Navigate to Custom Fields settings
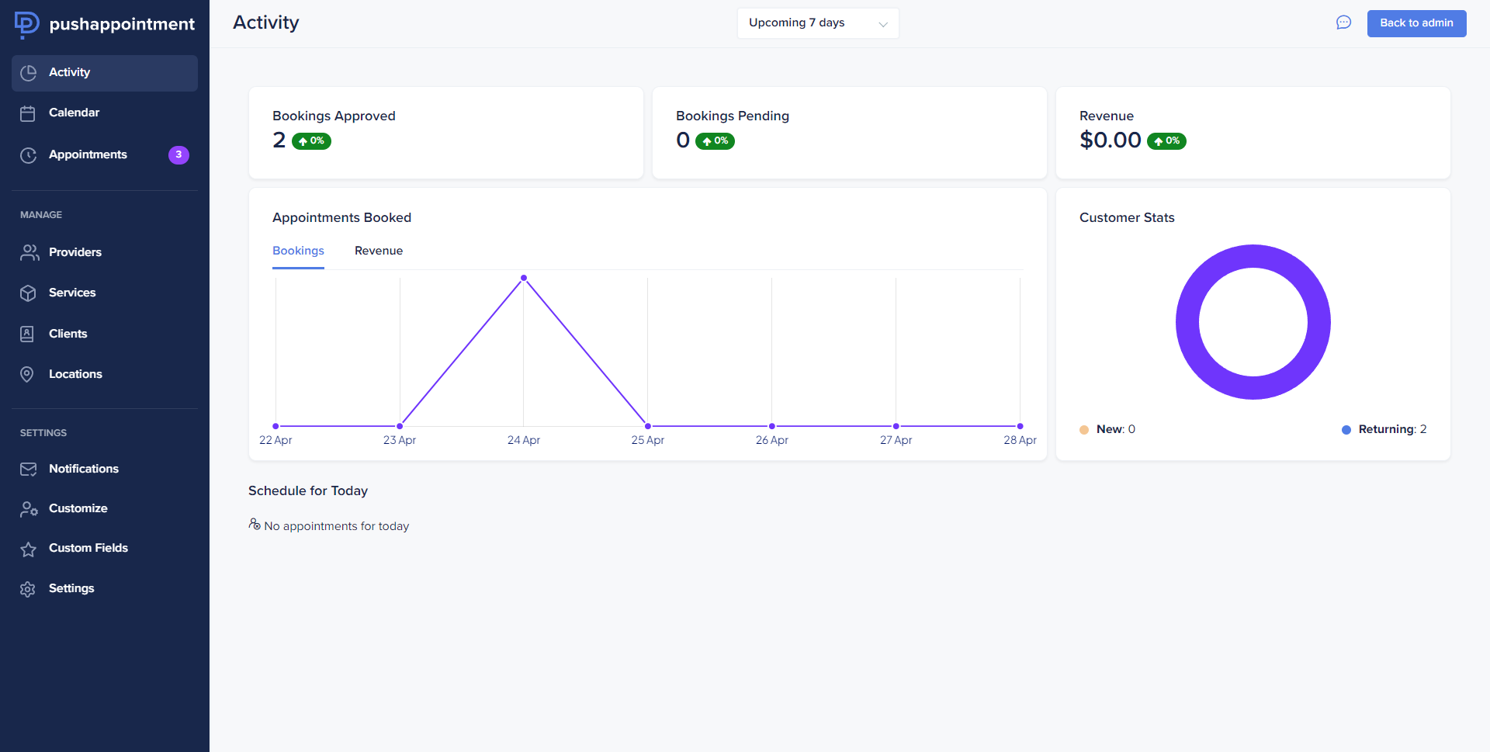Image resolution: width=1490 pixels, height=752 pixels. click(x=88, y=548)
